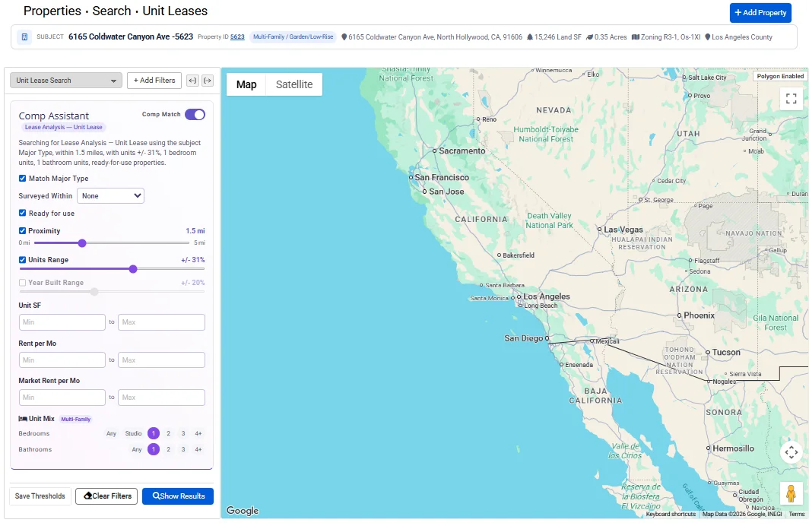The image size is (809, 526).
Task: Select 3 bathrooms option
Action: 183,450
